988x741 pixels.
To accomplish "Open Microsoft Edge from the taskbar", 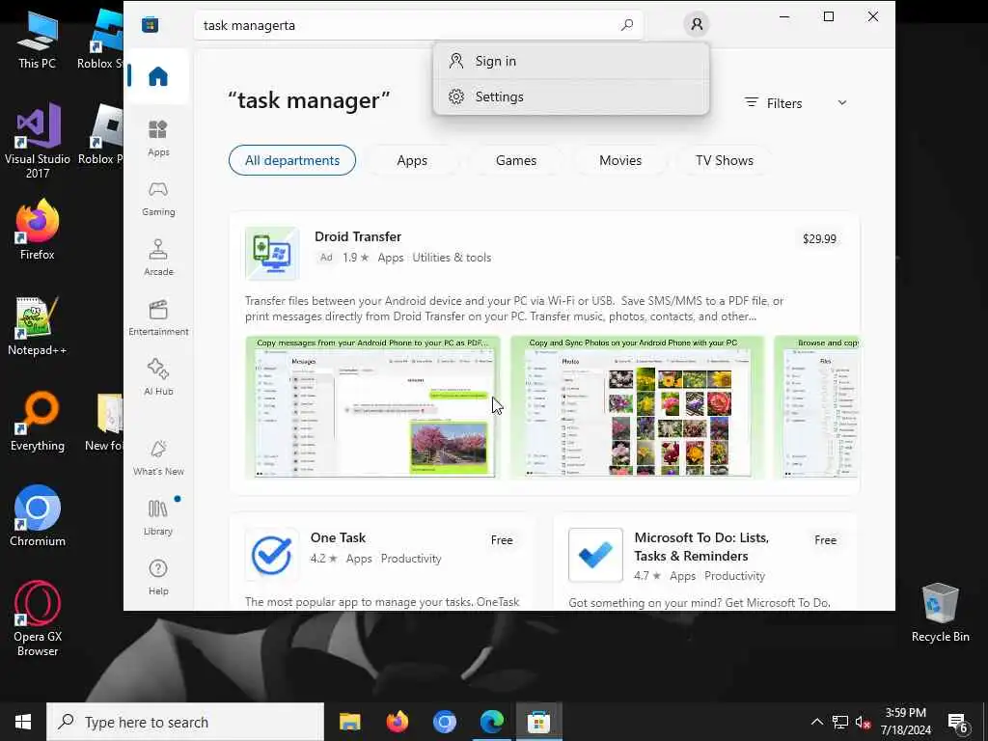I will [491, 722].
